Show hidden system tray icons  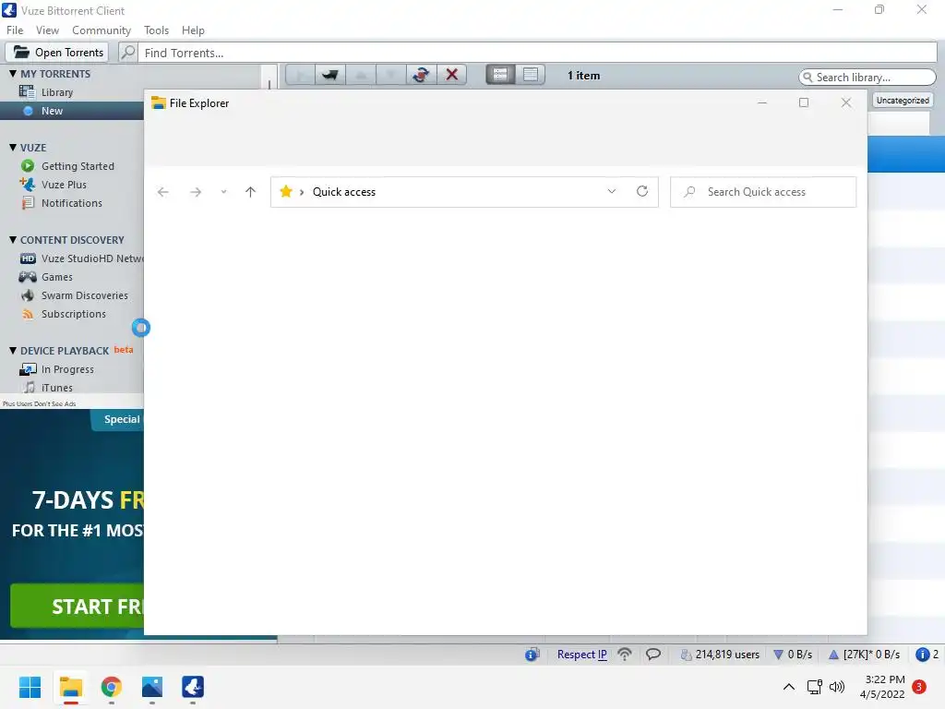tap(788, 687)
